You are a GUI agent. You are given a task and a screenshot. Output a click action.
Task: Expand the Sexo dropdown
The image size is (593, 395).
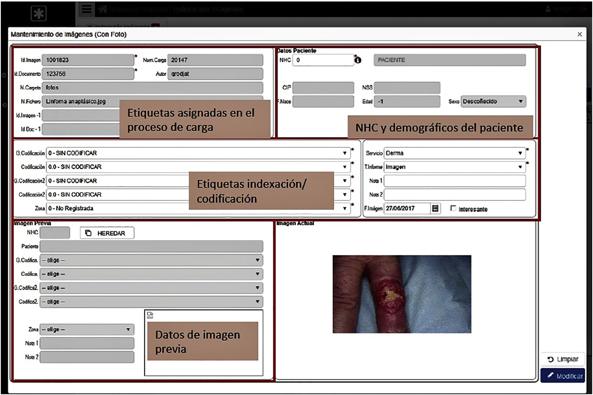493,101
